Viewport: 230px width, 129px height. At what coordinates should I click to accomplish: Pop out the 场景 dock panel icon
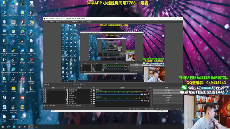point(64,88)
